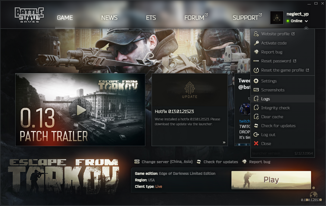Click the neglect_yp user avatar

[277, 17]
